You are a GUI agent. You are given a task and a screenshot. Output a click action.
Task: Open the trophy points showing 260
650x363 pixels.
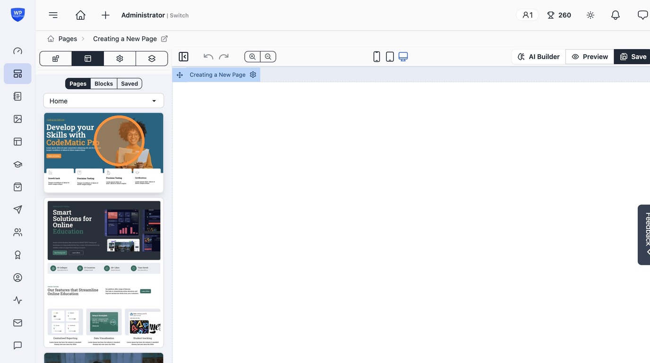click(559, 15)
